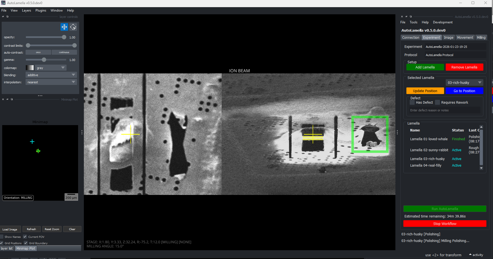
Task: Hide the layer controls panel via eye icon
Action: click(x=3, y=17)
